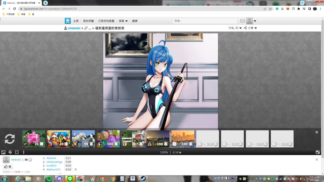Open the tab search chevron button
The width and height of the screenshot is (324, 182).
click(302, 3)
